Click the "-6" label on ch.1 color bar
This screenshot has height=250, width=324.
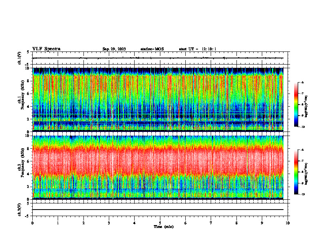pyautogui.click(x=302, y=82)
